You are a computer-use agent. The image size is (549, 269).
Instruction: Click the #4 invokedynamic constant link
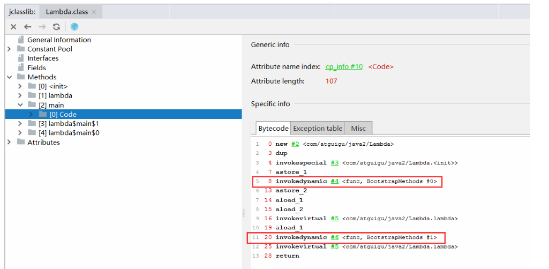(x=334, y=181)
